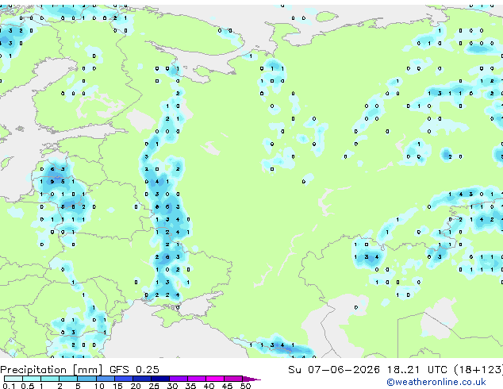Click the '35' legend scale label
The image size is (503, 389).
coord(191,386)
